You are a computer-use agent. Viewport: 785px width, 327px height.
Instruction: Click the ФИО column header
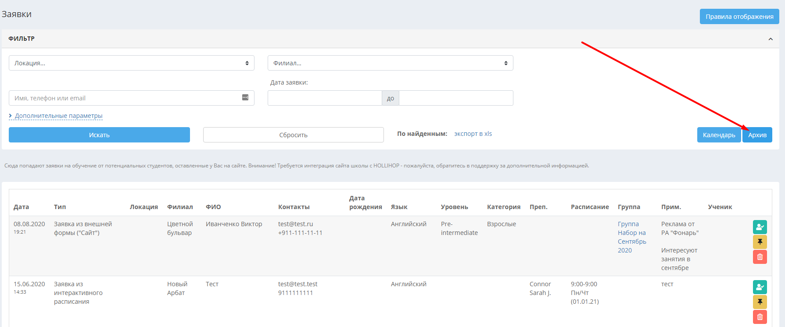(213, 207)
